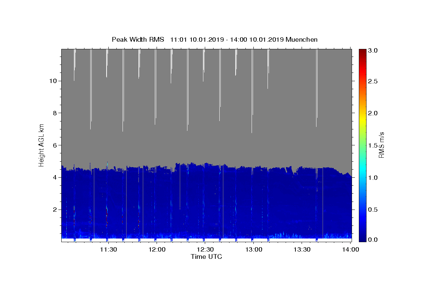The height and width of the screenshot is (290, 435).
Task: Click the colorbar value 2.0
Action: tap(373, 113)
